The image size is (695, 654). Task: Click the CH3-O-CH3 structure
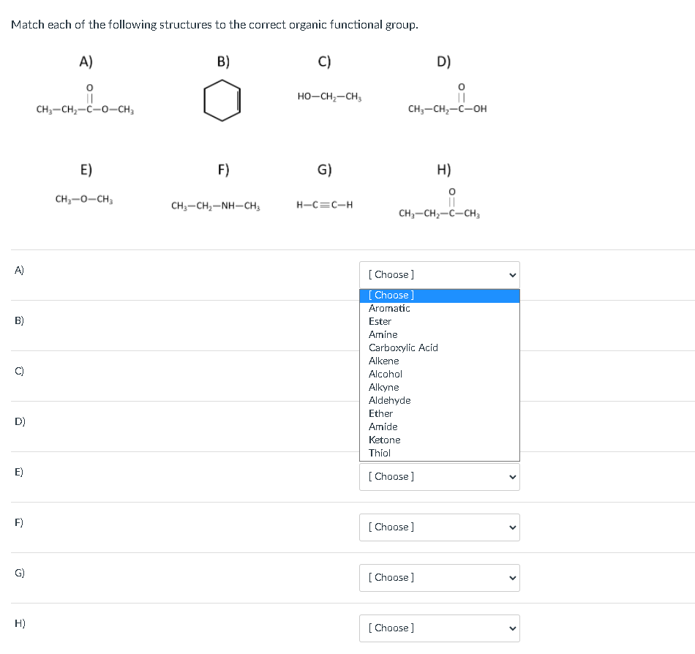point(84,200)
